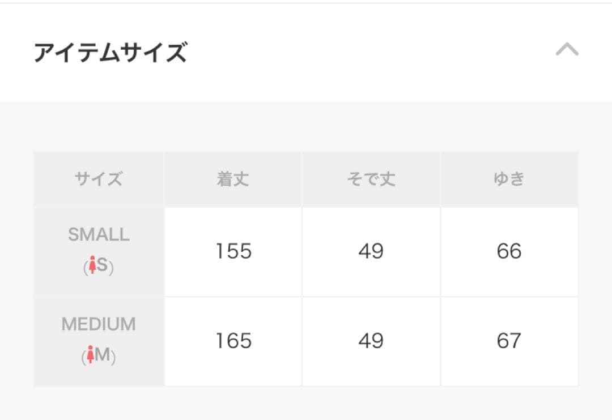Click the white header bar space left of the chevron
Screen dimensions: 612x420
pos(368,53)
